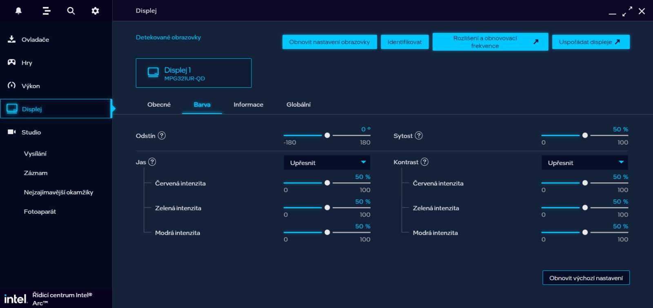Viewport: 653px width, 308px height.
Task: Click the Studio camera icon
Action: click(11, 132)
